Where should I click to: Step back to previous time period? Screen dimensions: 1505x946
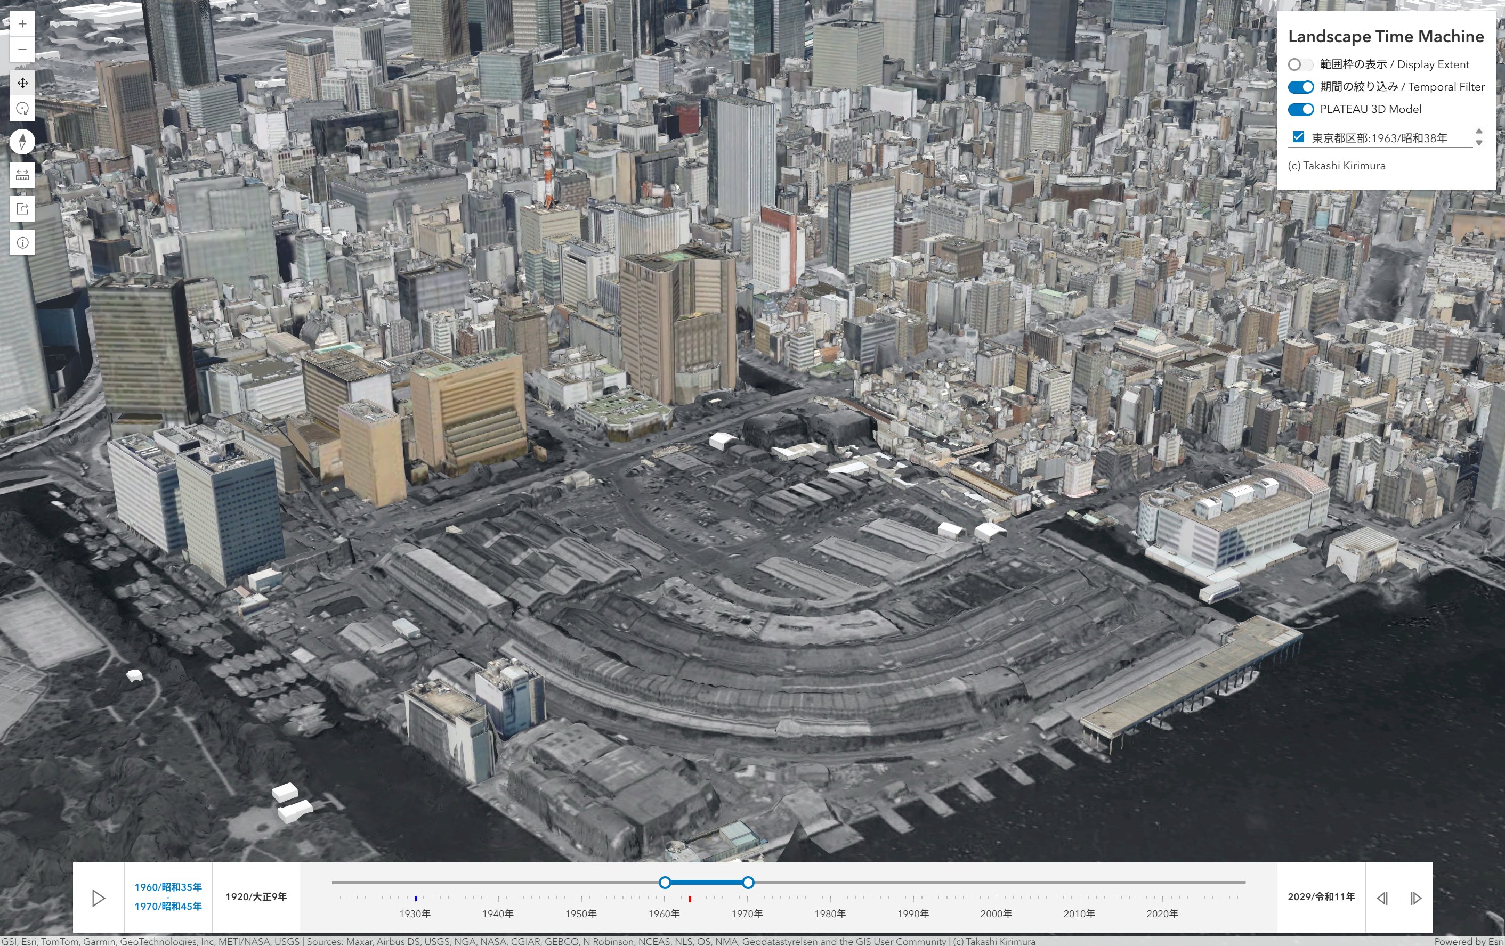point(1382,898)
